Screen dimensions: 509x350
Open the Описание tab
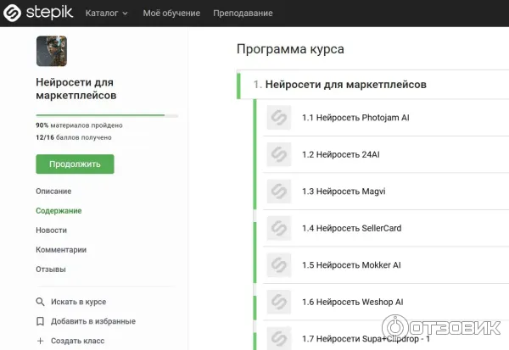tap(53, 191)
